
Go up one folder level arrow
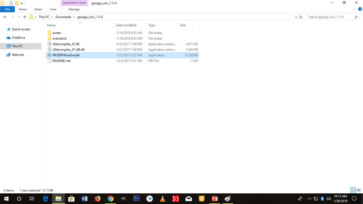25,17
